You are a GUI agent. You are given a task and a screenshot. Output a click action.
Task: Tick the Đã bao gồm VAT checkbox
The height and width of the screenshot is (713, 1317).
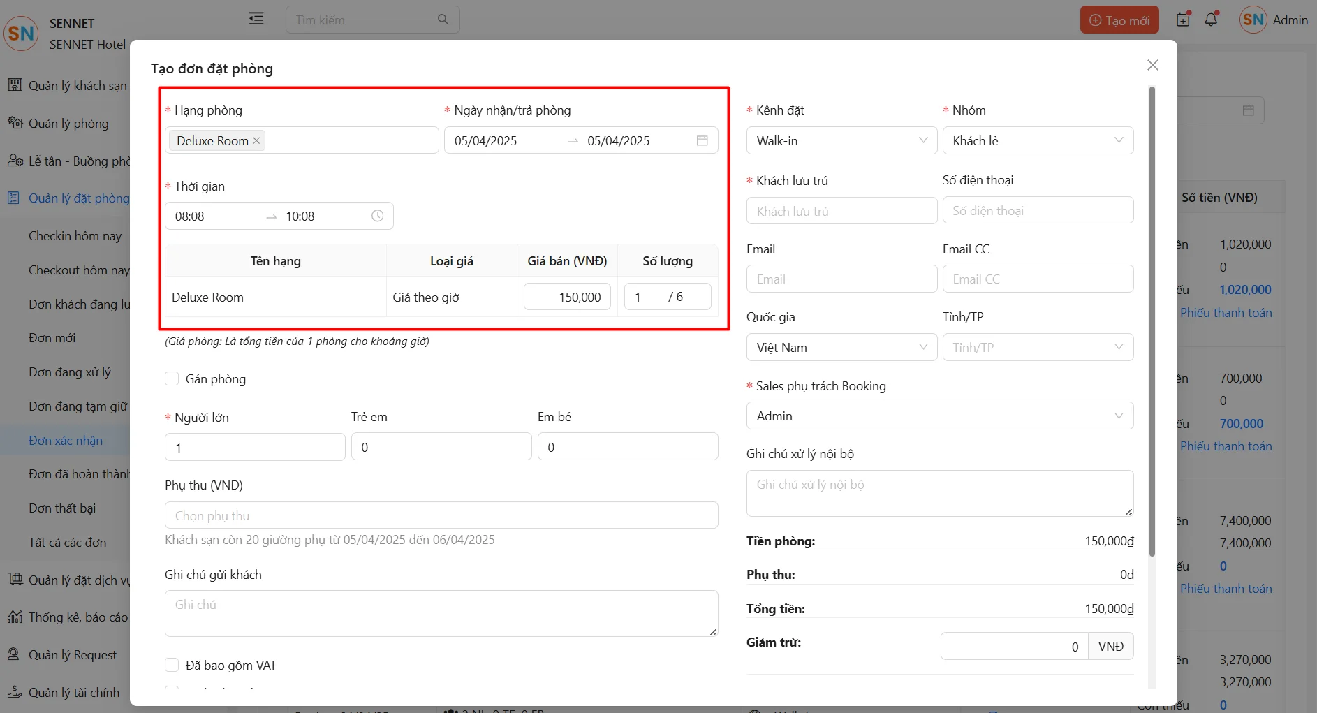tap(172, 665)
